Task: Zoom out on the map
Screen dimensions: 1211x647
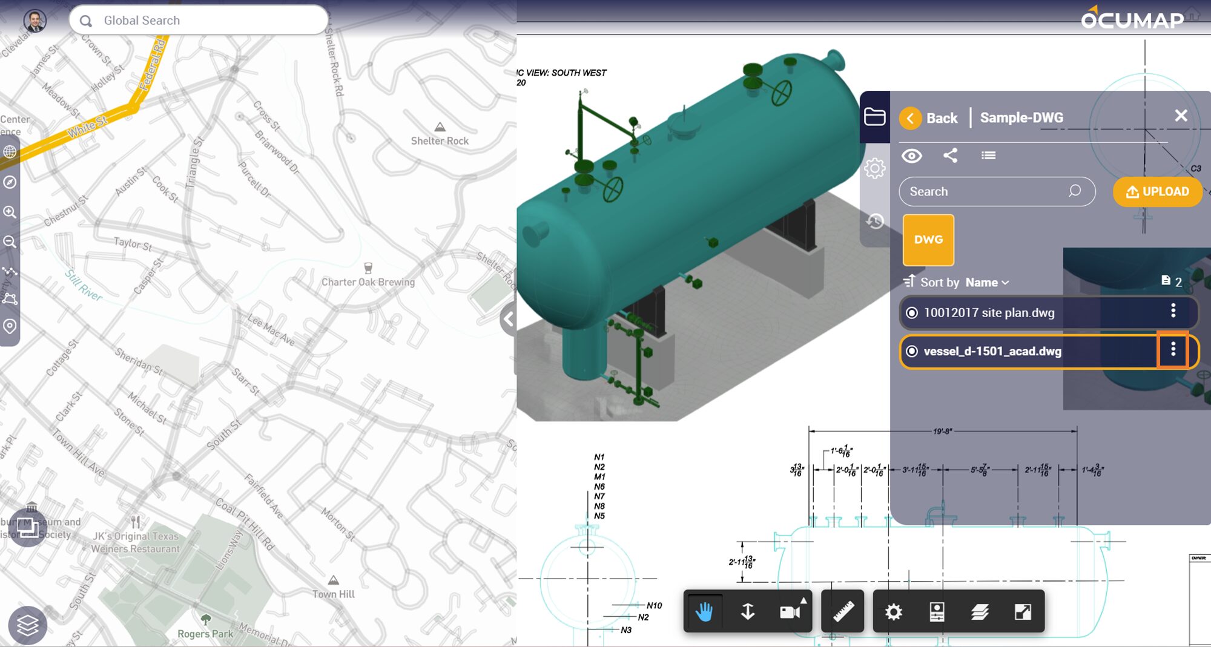Action: point(10,241)
